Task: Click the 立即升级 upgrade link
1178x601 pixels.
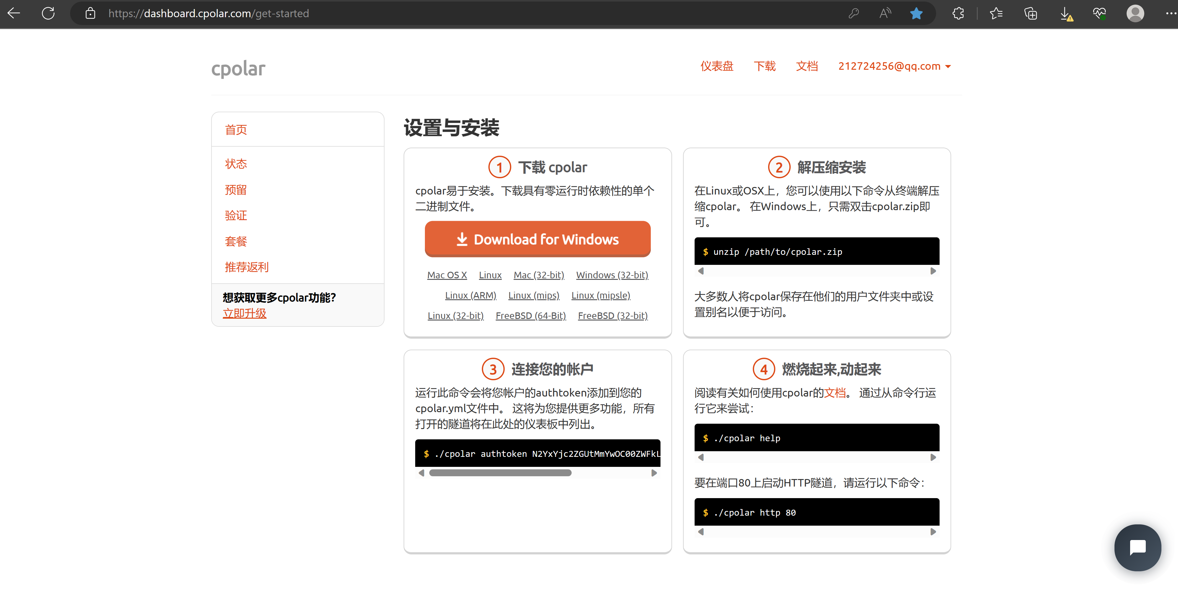Action: tap(244, 313)
